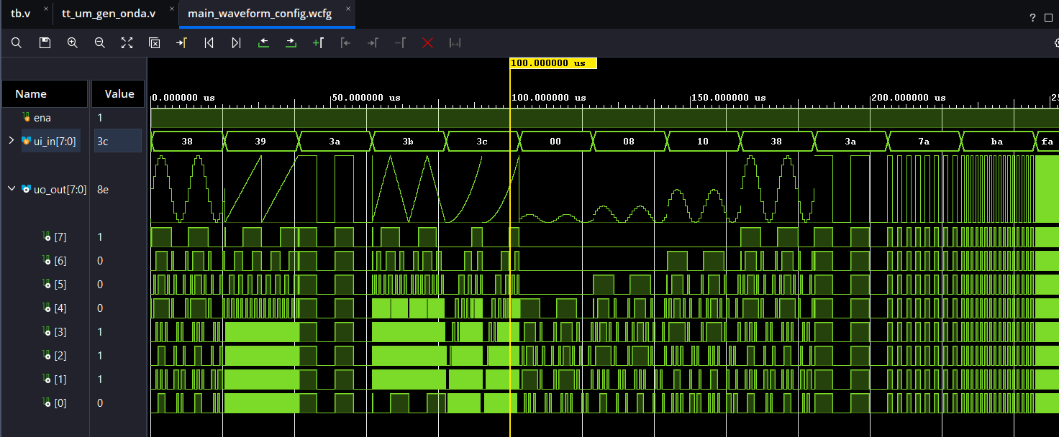
Task: Close the tb.v tab
Action: click(x=46, y=9)
